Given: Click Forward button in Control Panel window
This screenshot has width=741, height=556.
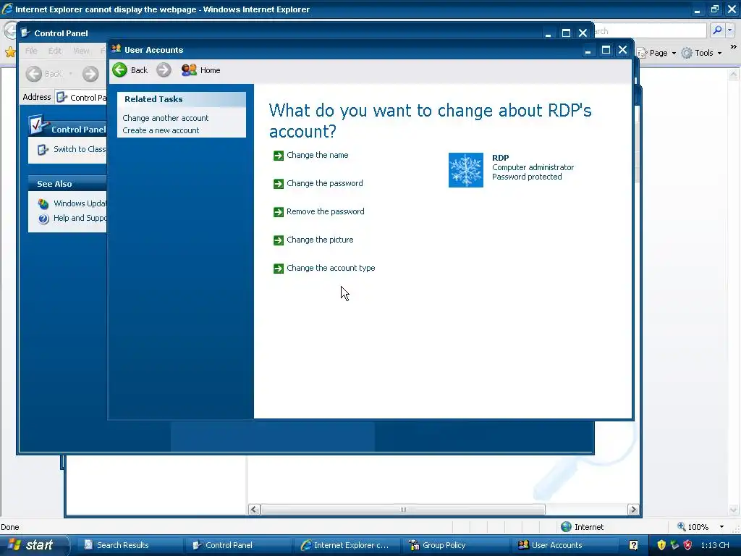Looking at the screenshot, I should click(90, 74).
